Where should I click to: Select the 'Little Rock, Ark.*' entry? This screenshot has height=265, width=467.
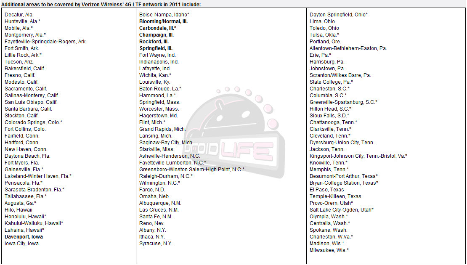pos(23,55)
